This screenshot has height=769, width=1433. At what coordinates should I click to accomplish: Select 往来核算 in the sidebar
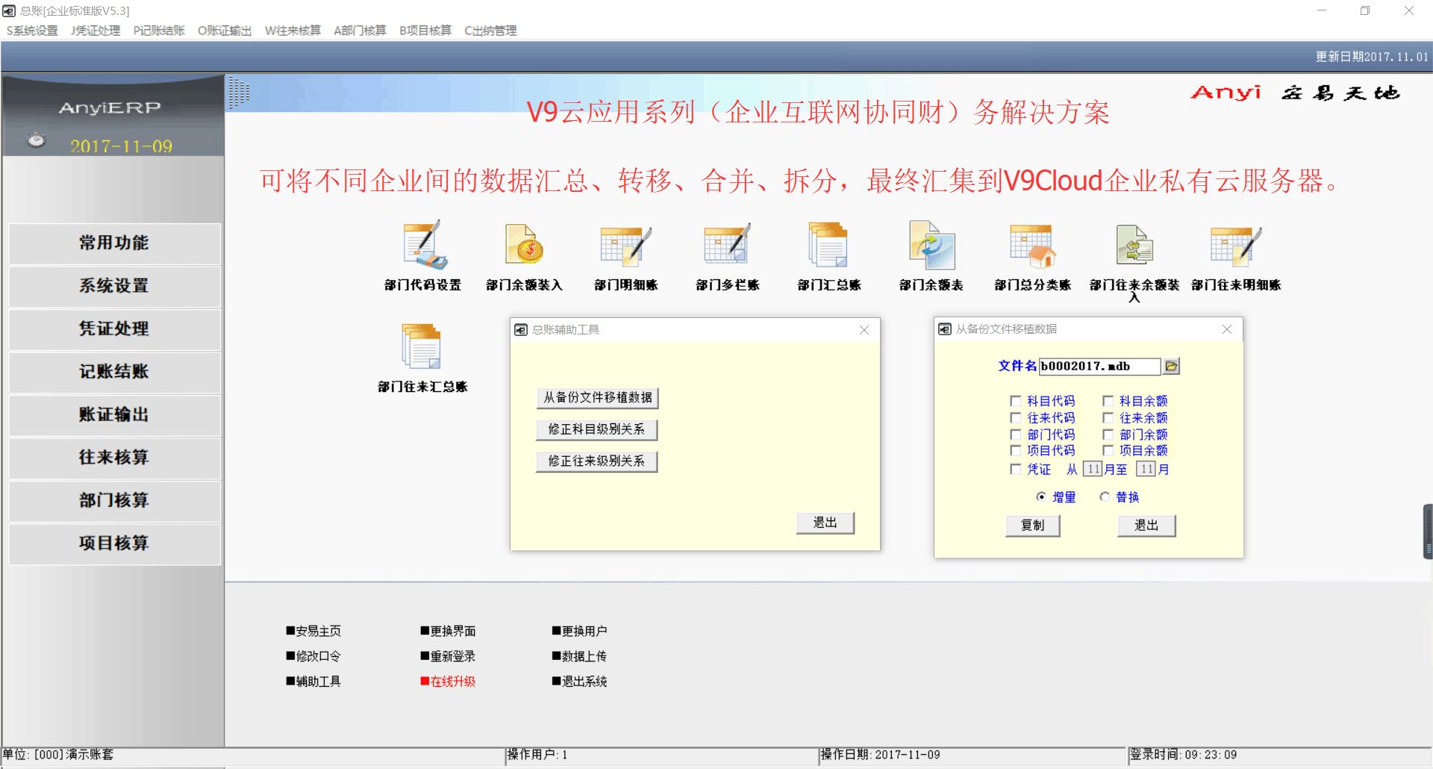(x=114, y=458)
